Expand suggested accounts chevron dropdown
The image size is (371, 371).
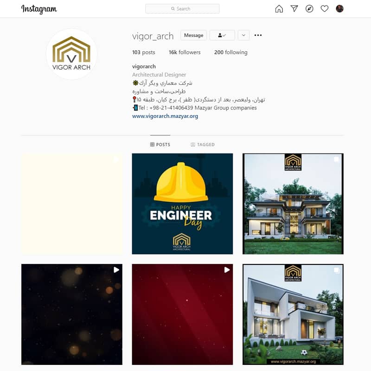[243, 35]
